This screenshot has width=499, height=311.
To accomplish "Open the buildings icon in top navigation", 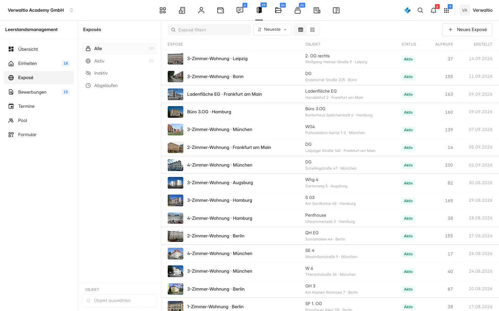I will pyautogui.click(x=182, y=10).
